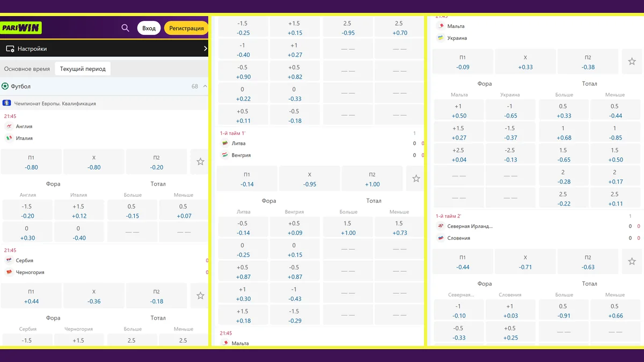
Task: Click the Вход login button
Action: click(x=149, y=28)
